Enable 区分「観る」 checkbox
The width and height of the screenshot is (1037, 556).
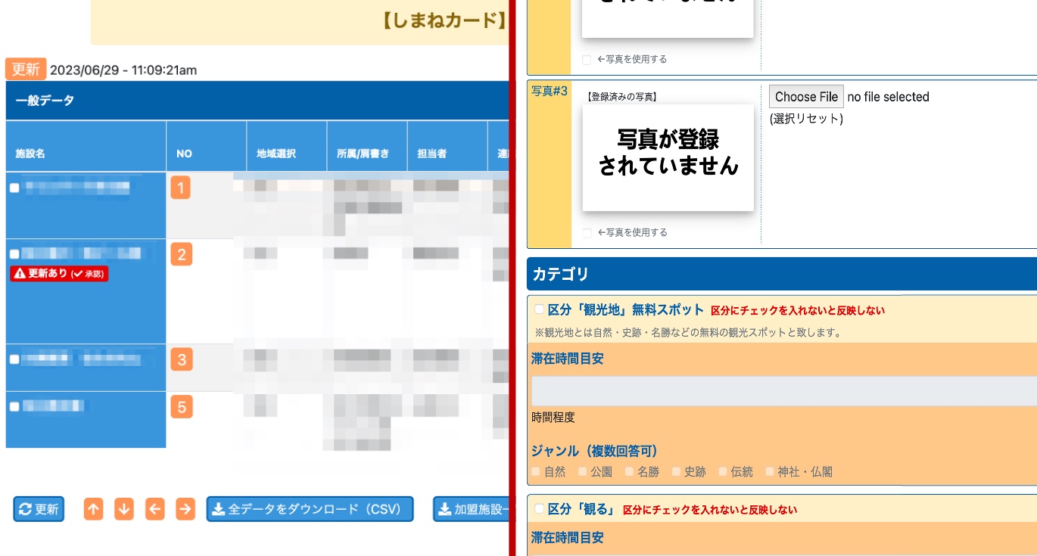point(540,509)
